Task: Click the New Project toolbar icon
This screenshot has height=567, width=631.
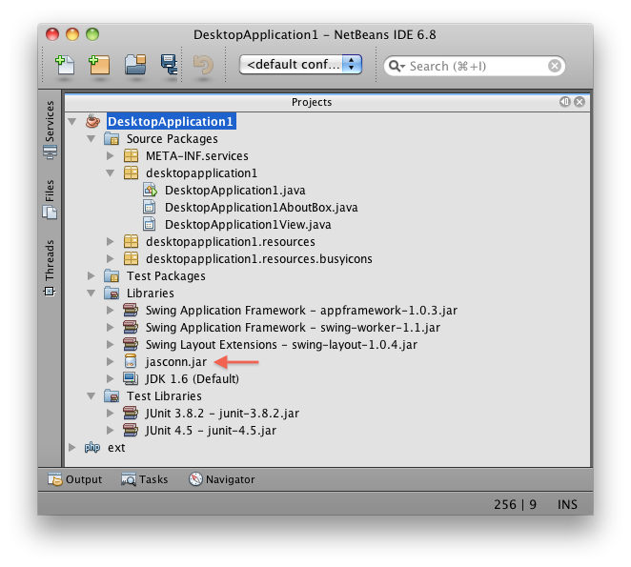Action: 98,65
